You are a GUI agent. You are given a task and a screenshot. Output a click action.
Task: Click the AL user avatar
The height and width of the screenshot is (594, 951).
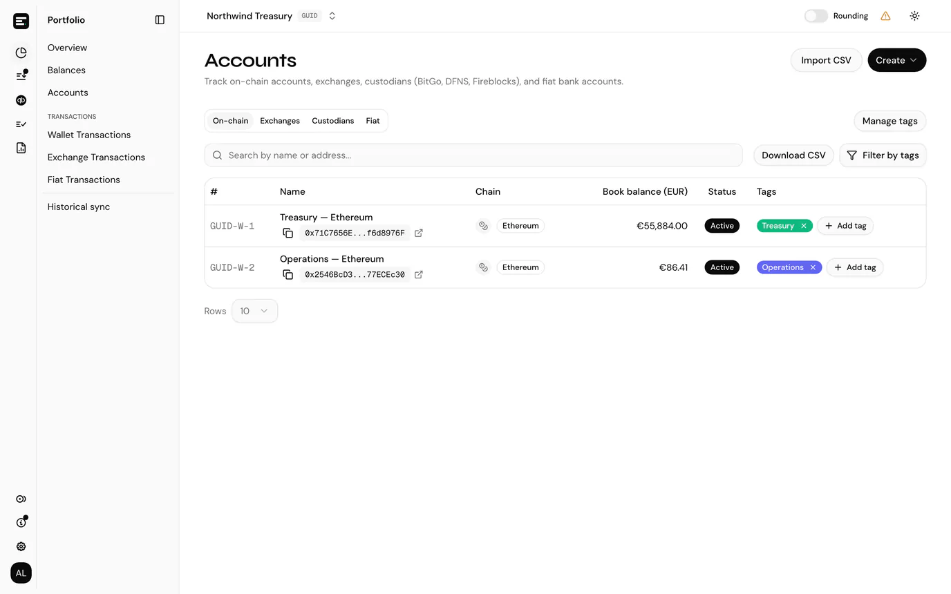[x=21, y=573]
